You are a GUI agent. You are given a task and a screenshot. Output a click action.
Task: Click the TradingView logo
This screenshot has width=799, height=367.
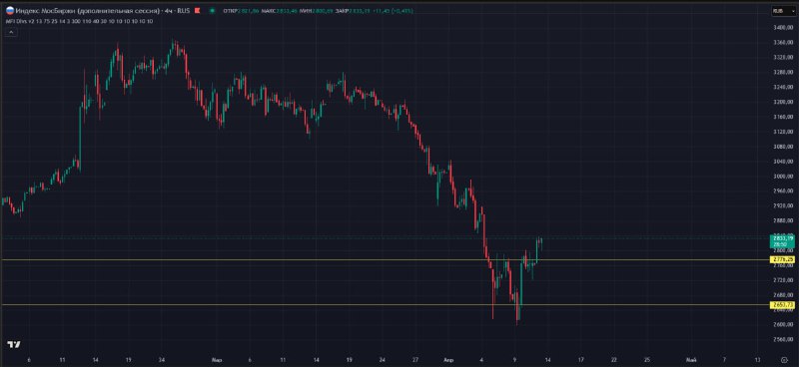14,345
